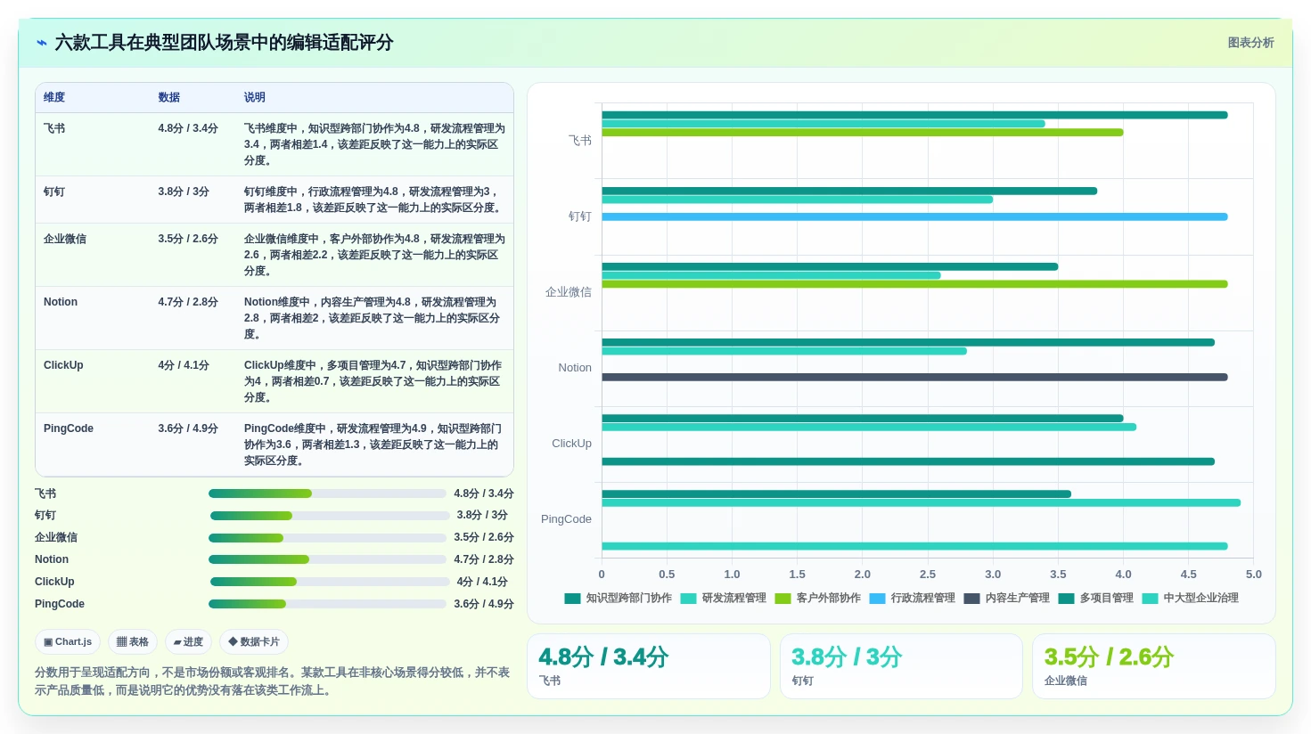Screen dimensions: 1311x734
Task: Open the 企业微信 summary card 3.5分 / 2.6分
Action: [1154, 666]
